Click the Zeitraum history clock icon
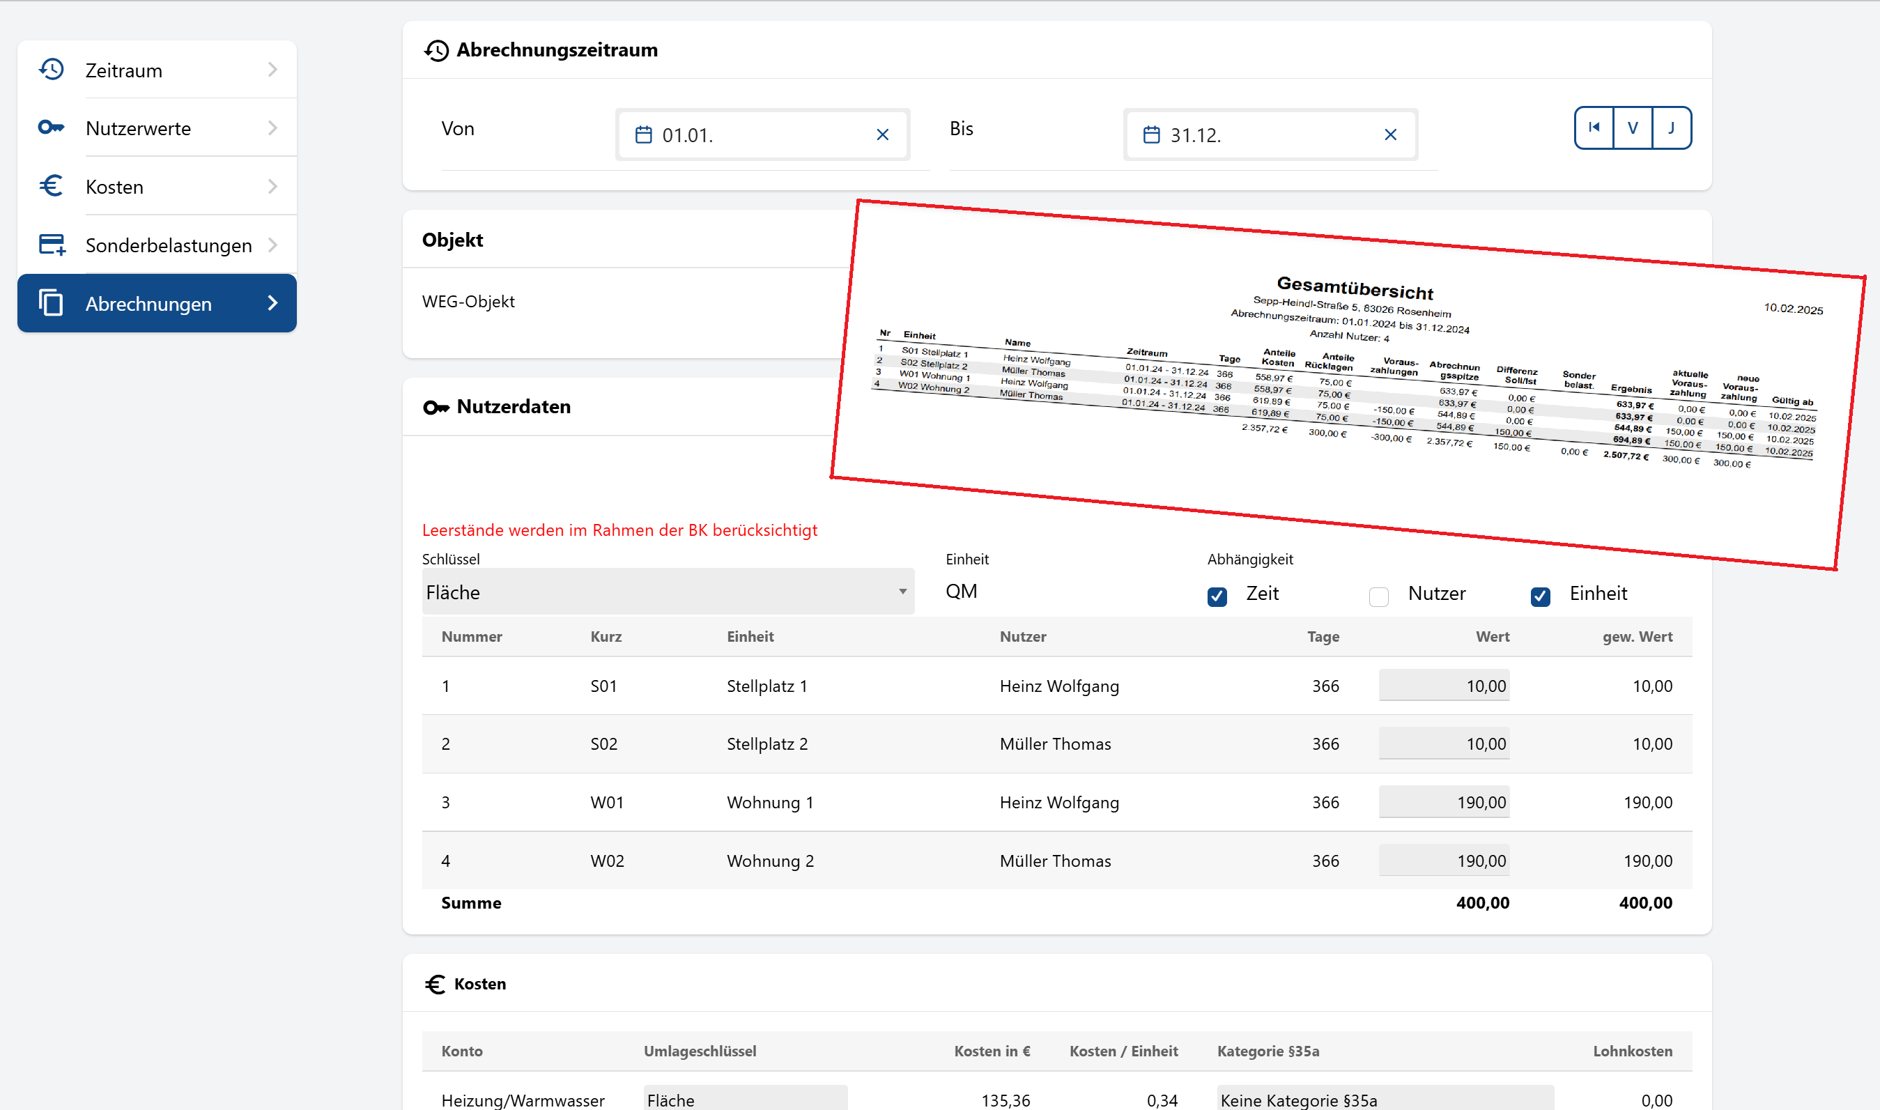 click(x=52, y=70)
